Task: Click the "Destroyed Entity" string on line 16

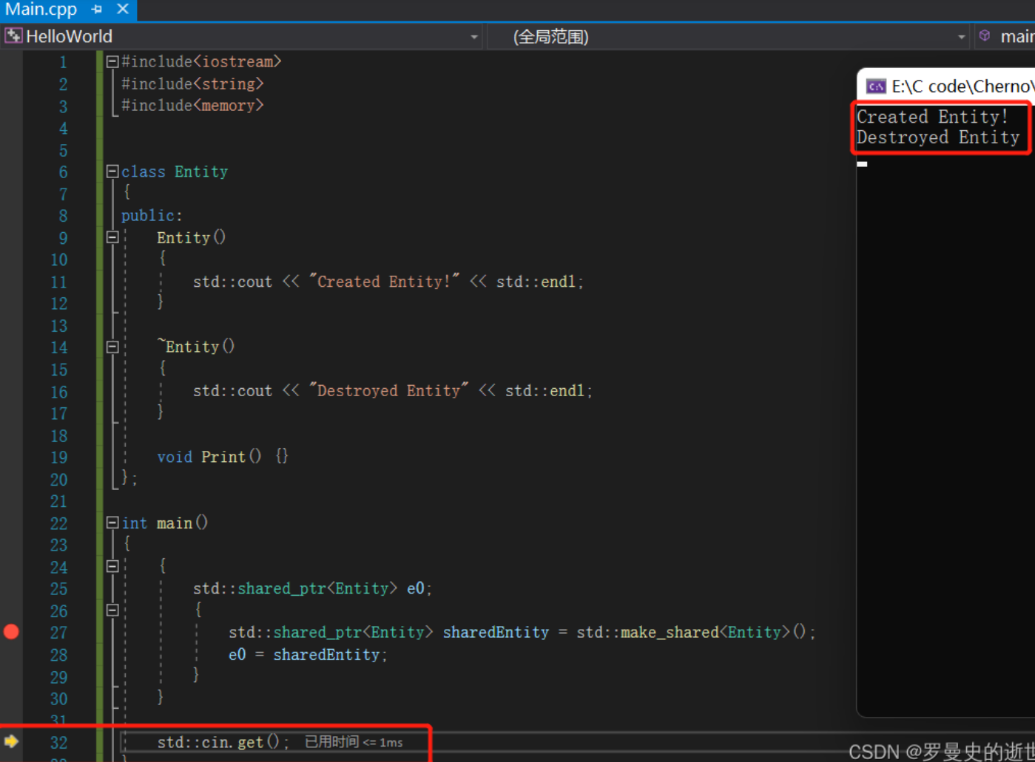Action: [x=388, y=390]
